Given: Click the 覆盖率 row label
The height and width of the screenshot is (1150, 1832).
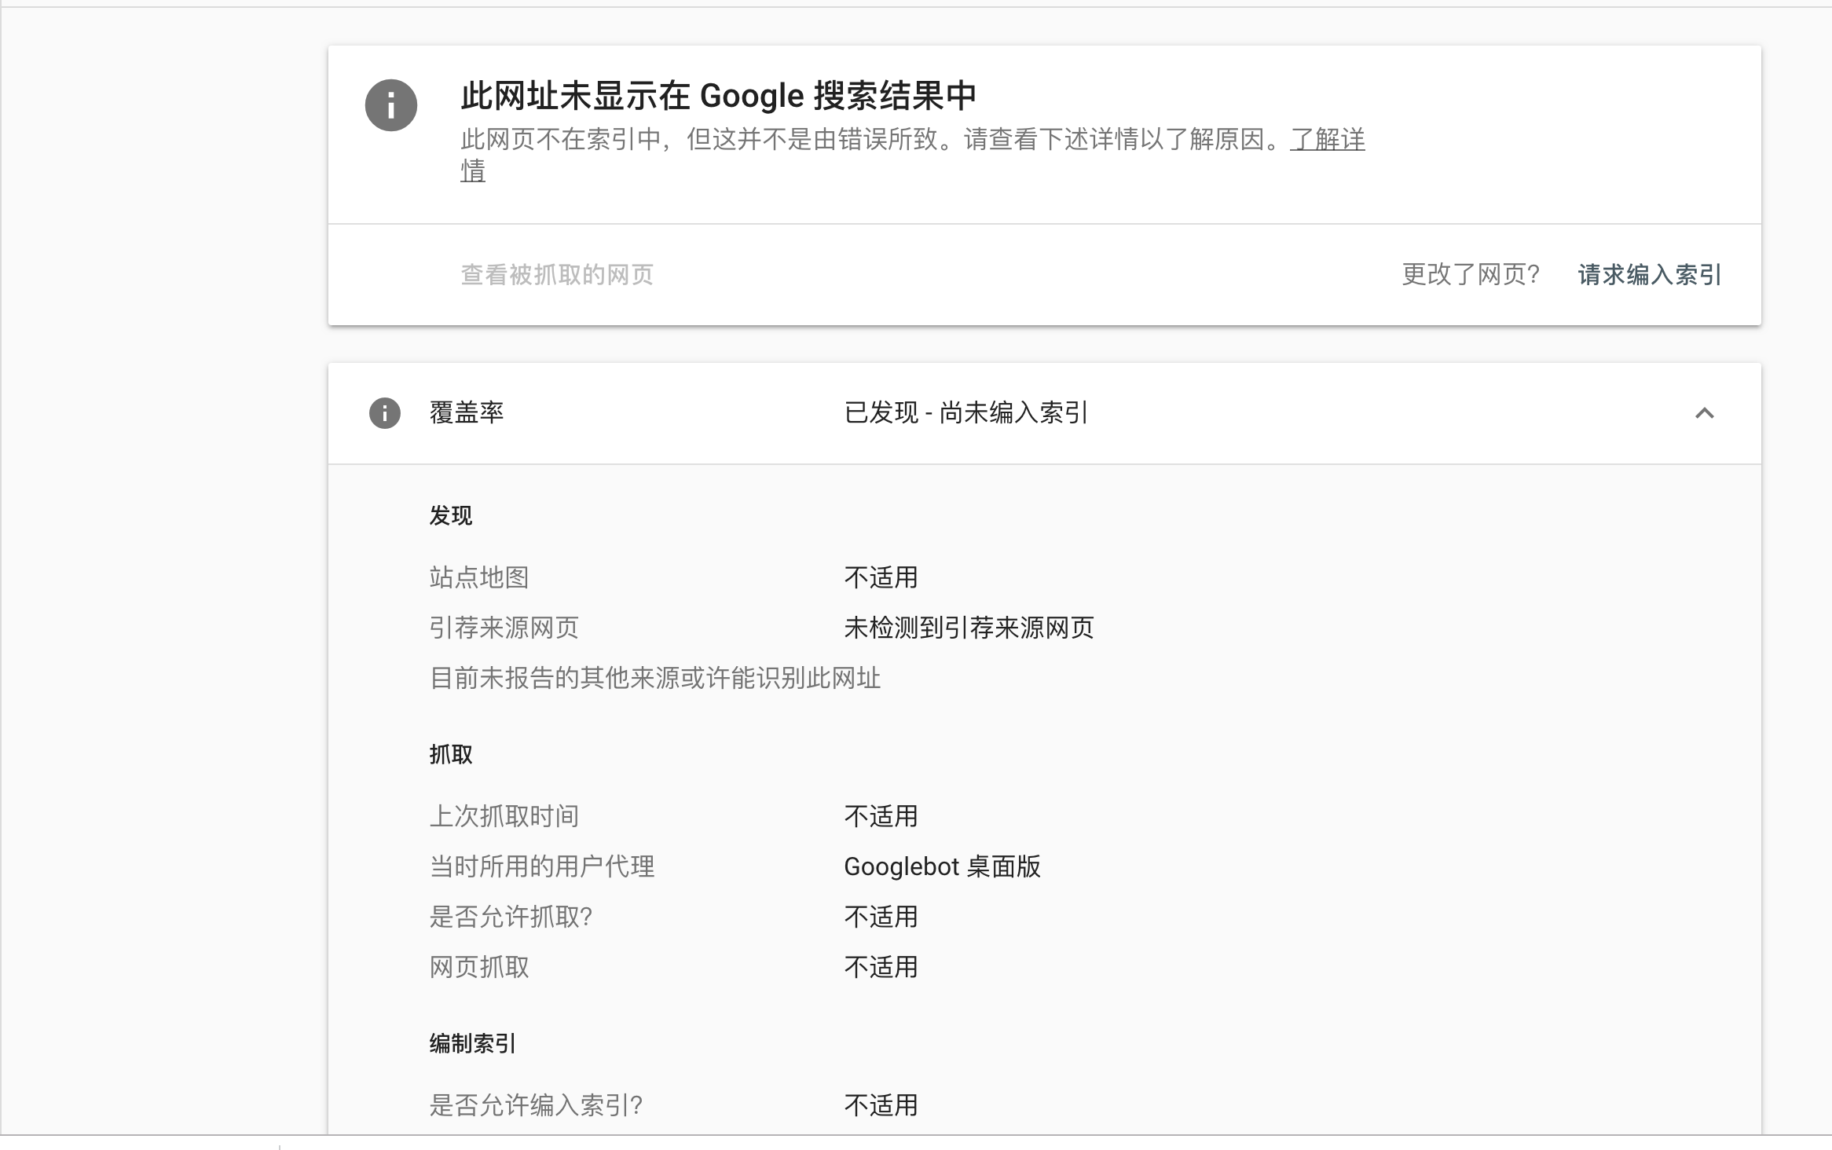Looking at the screenshot, I should point(466,413).
